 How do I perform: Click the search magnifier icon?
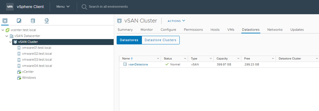[x=84, y=7]
